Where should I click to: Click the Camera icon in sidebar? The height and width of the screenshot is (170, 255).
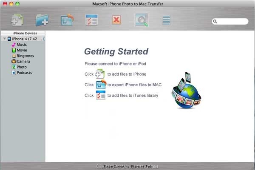tap(14, 61)
